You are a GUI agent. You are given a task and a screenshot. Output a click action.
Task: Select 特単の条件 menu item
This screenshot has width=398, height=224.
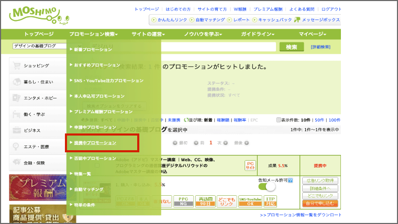point(84,205)
